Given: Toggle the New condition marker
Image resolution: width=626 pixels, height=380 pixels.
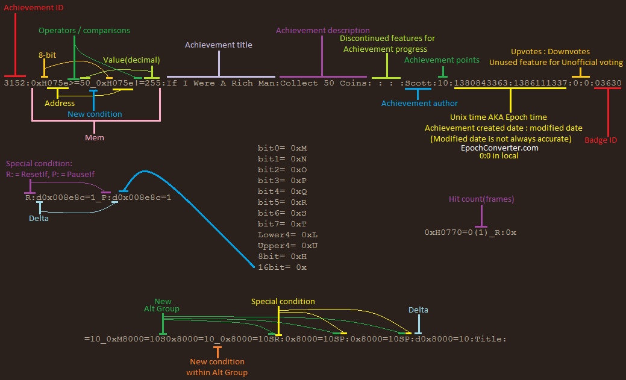Looking at the screenshot, I should pos(95,113).
